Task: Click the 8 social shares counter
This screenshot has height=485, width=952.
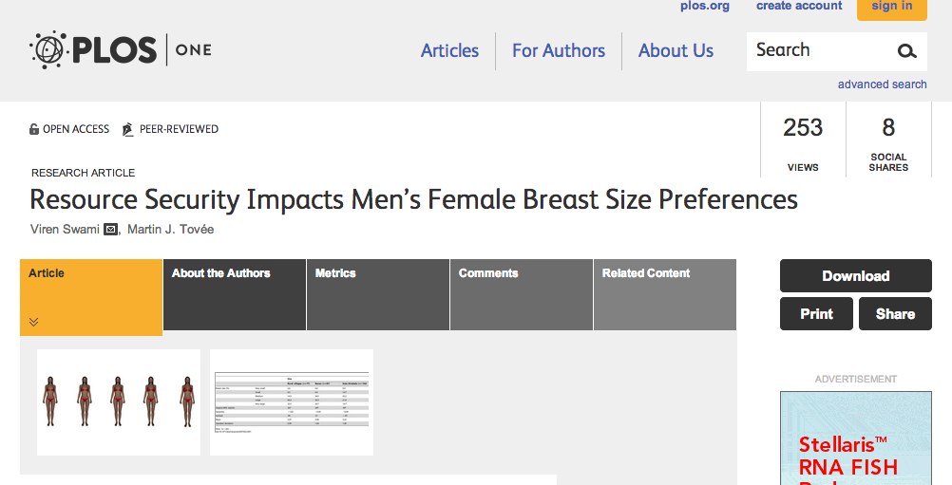Action: pyautogui.click(x=888, y=140)
